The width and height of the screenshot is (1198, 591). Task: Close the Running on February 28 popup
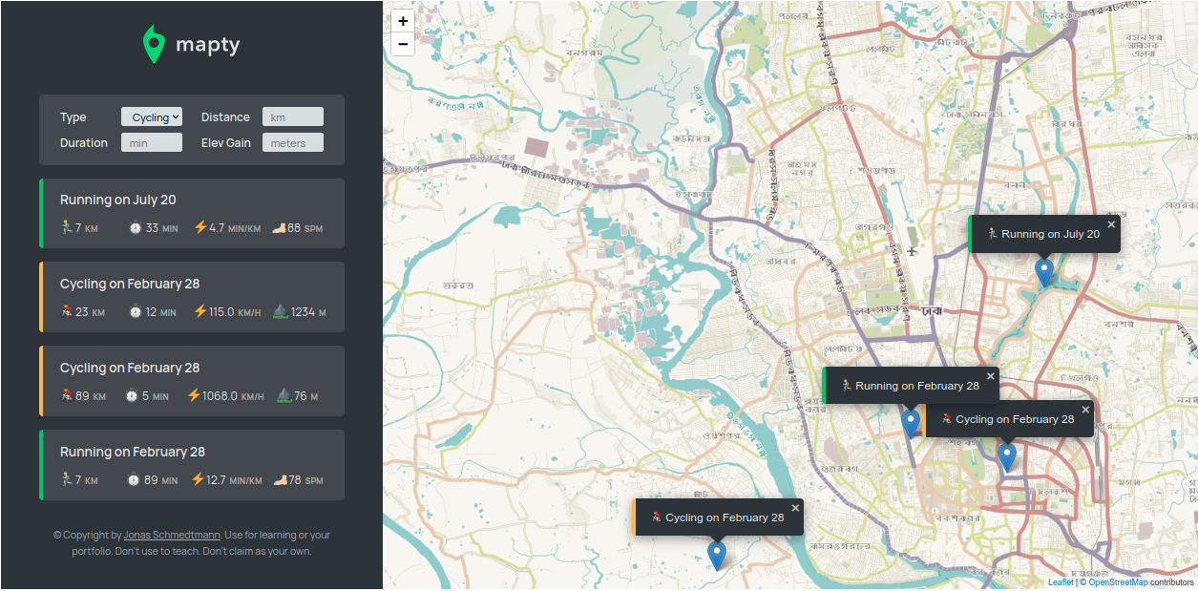click(990, 376)
